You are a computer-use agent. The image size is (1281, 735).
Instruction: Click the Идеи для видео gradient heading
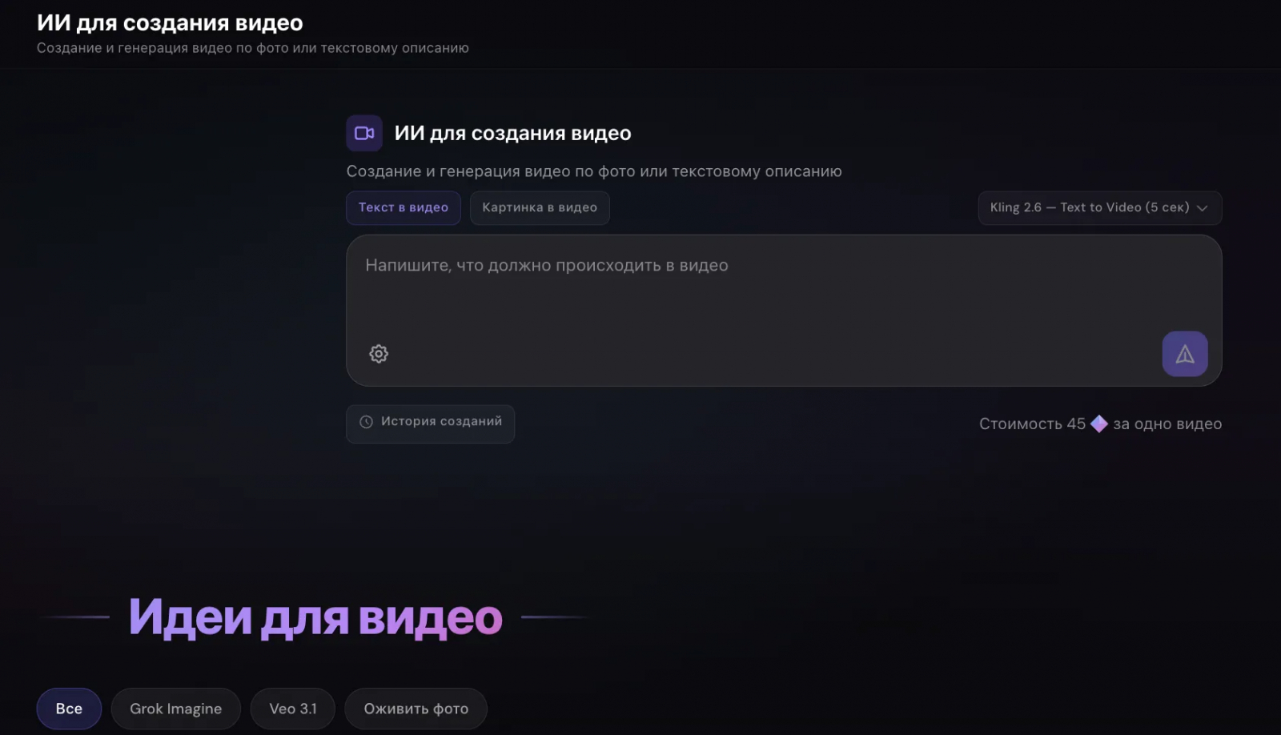click(x=315, y=617)
